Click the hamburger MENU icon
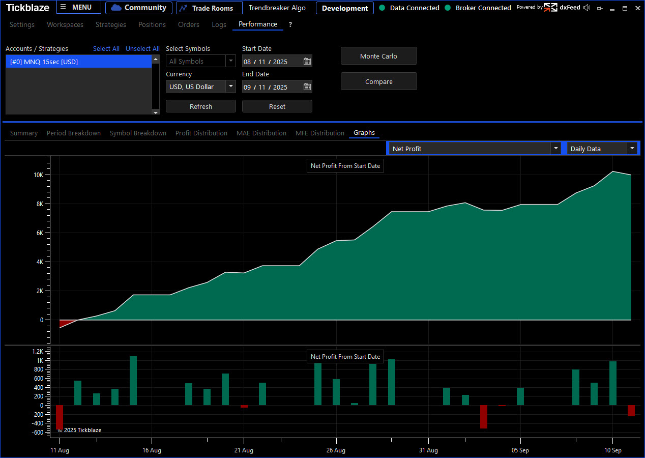The width and height of the screenshot is (645, 458). 64,8
